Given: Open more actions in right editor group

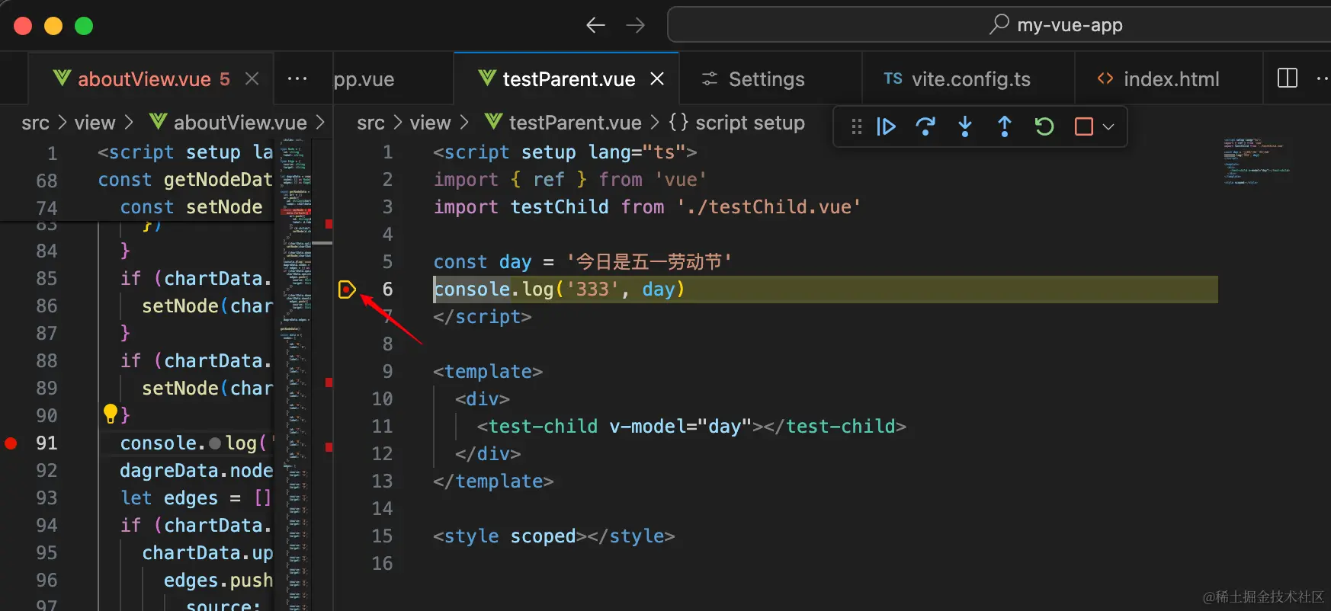Looking at the screenshot, I should pyautogui.click(x=1323, y=78).
